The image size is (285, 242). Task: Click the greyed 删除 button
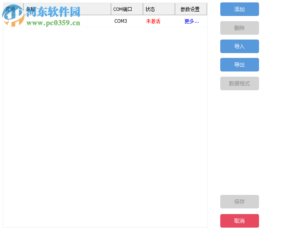click(239, 28)
